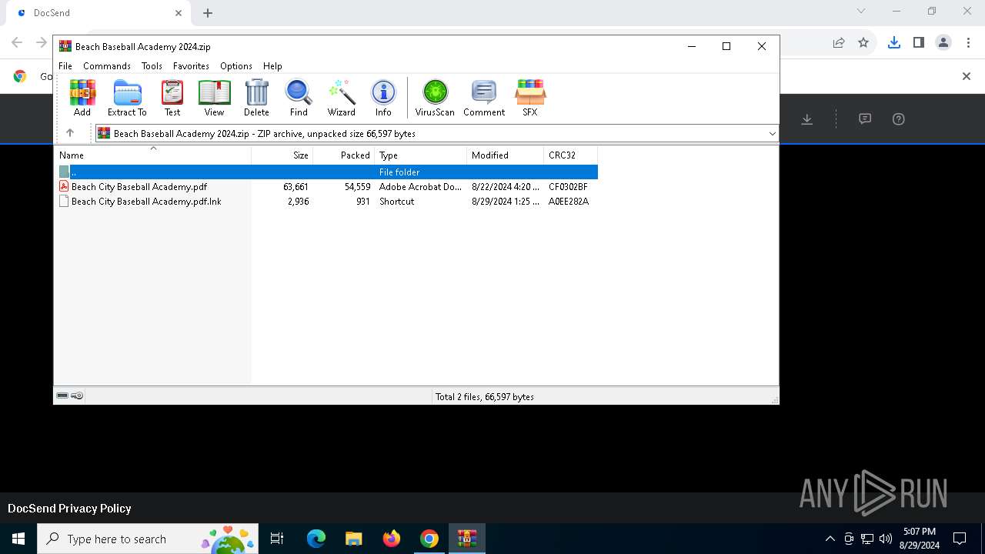The image size is (985, 554).
Task: Click the DocSend download arrow icon
Action: (806, 119)
